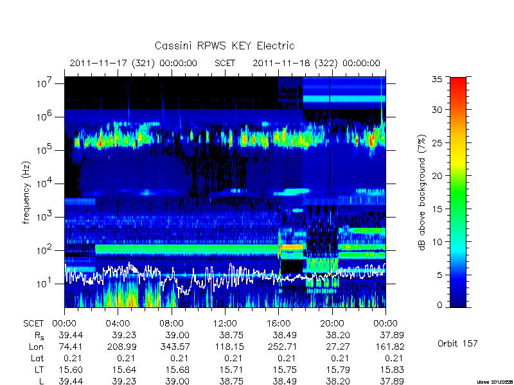Viewport: 514px width, 385px height.
Task: Click the time tick label 04:00
Action: [118, 324]
